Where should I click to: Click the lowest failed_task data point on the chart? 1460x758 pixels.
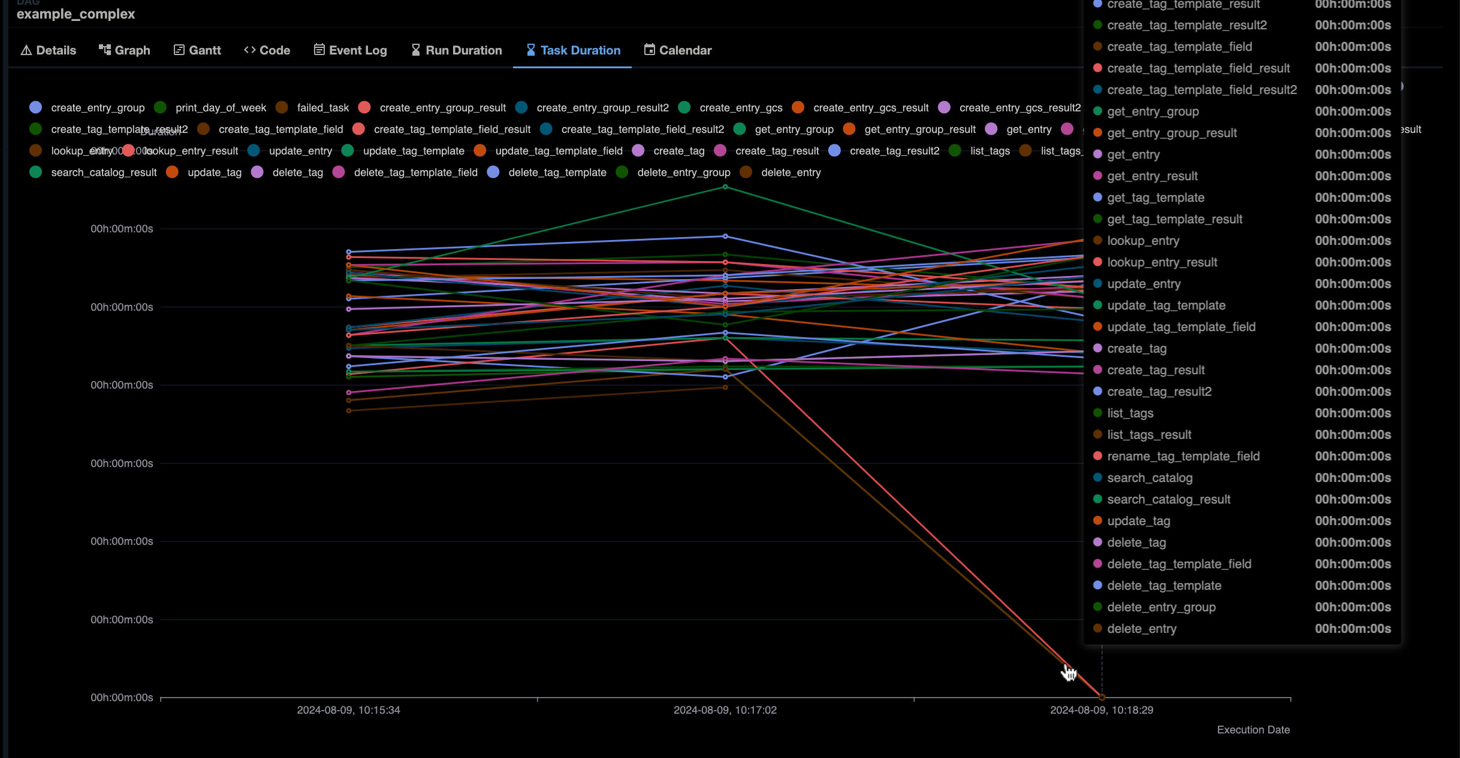1102,696
